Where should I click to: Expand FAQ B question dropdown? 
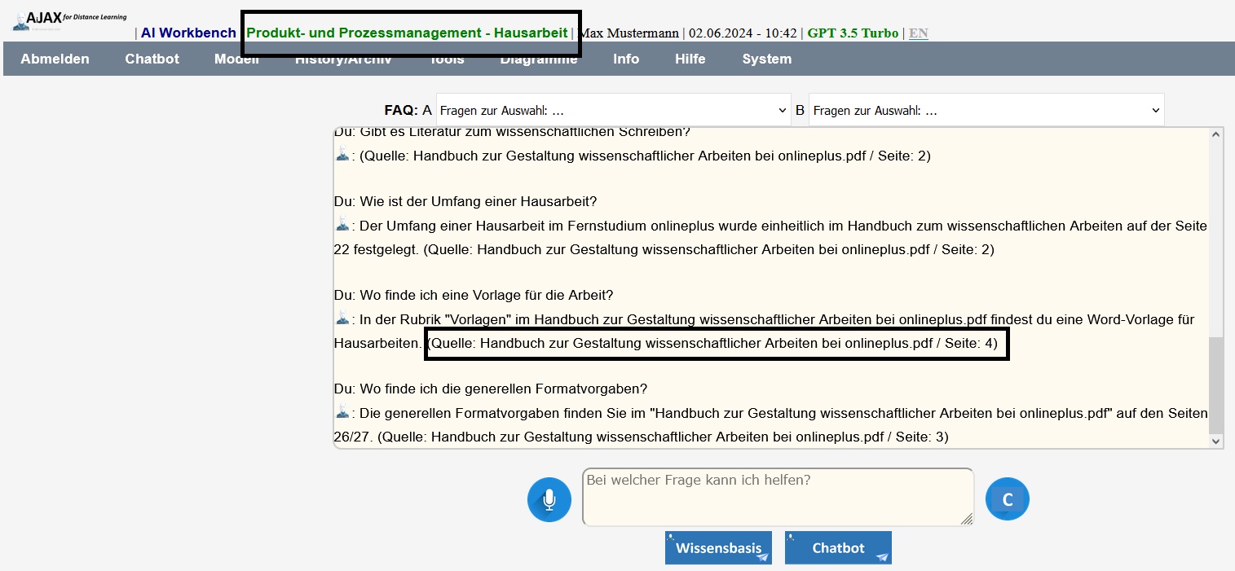[x=986, y=111]
